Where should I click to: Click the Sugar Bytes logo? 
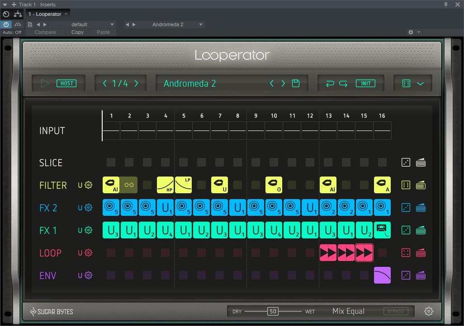(x=52, y=312)
